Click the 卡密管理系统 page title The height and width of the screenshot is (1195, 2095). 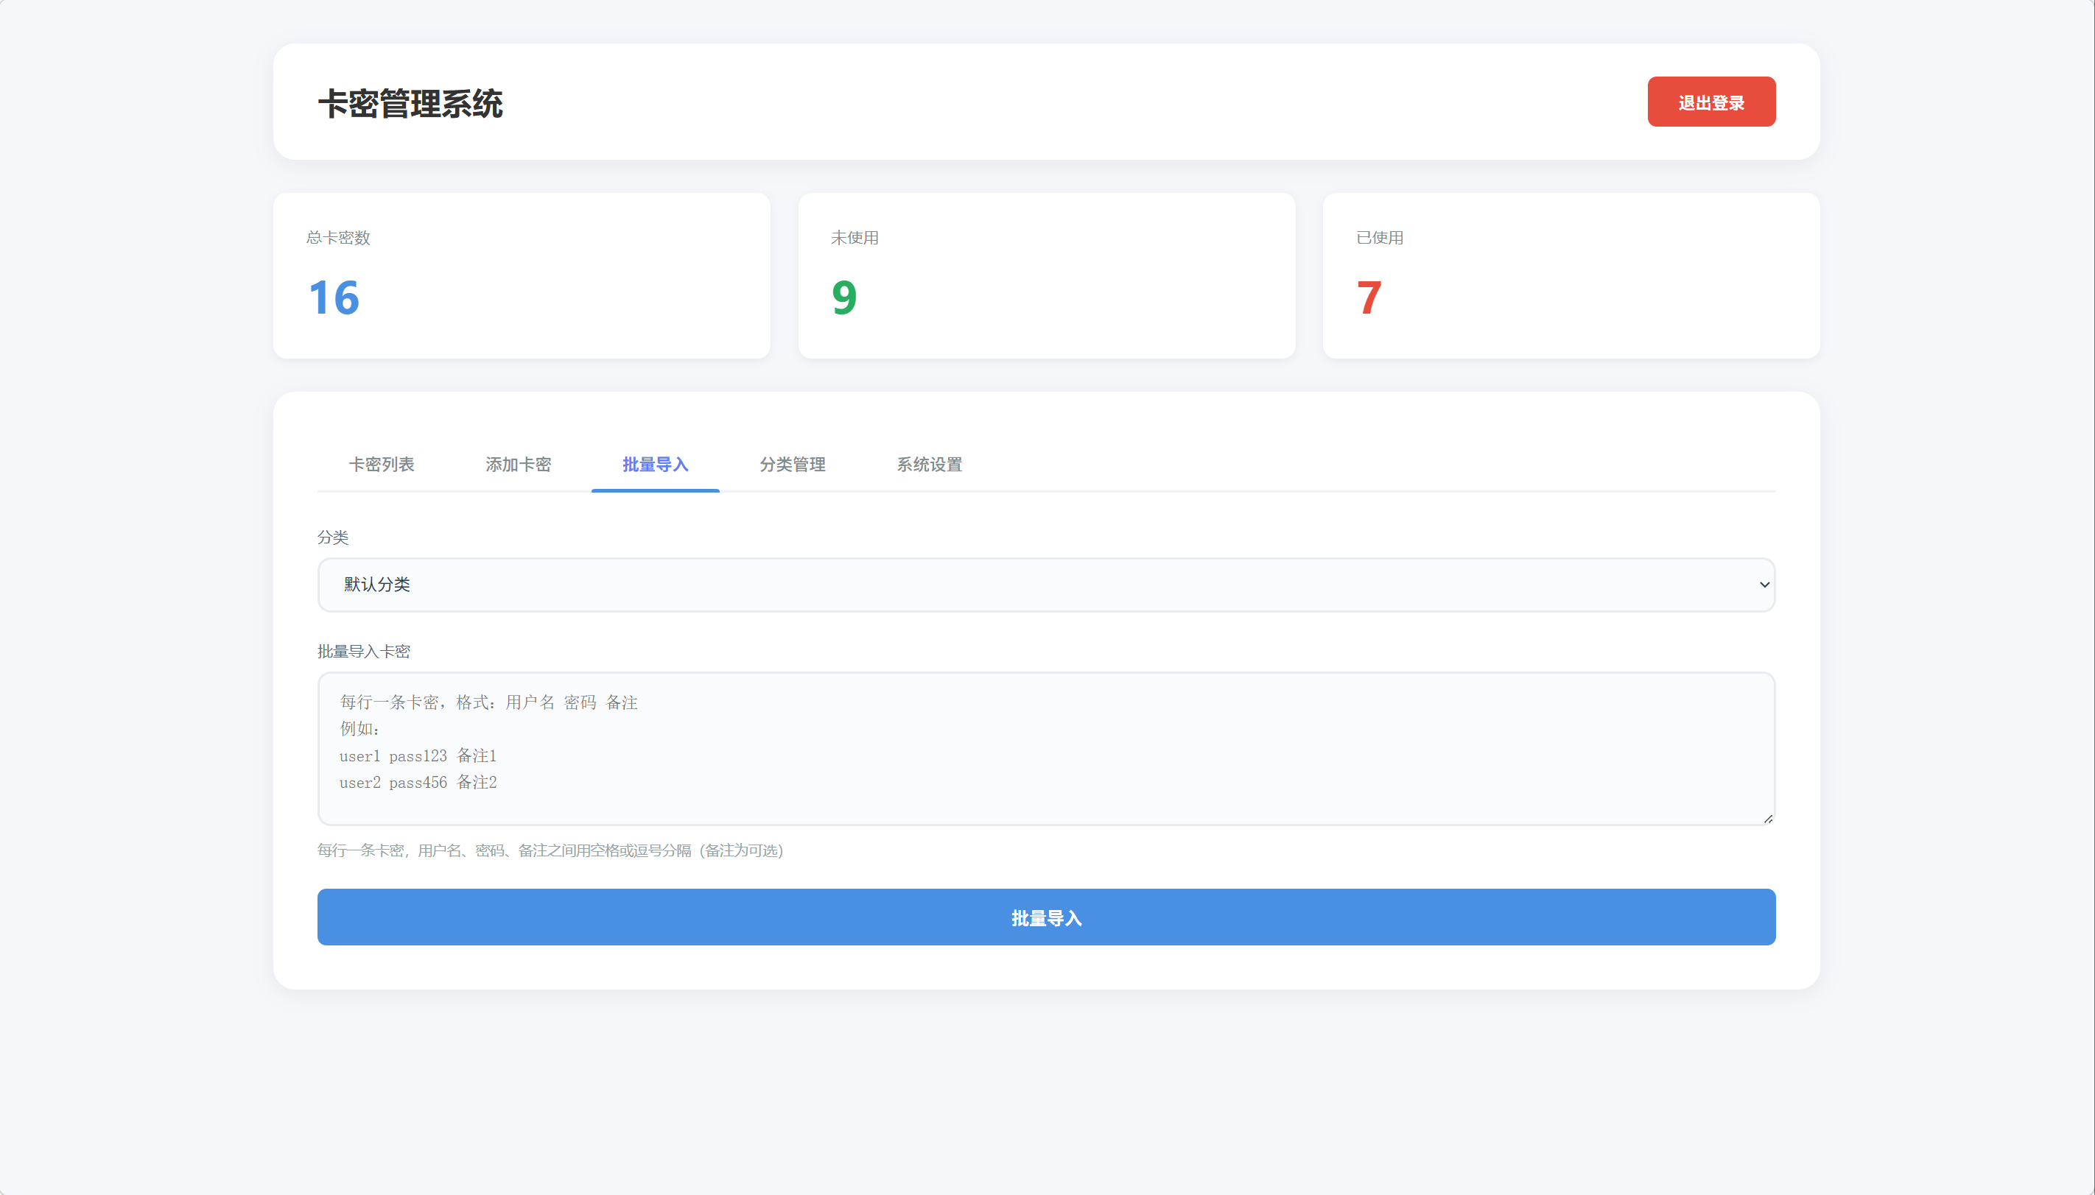(411, 103)
